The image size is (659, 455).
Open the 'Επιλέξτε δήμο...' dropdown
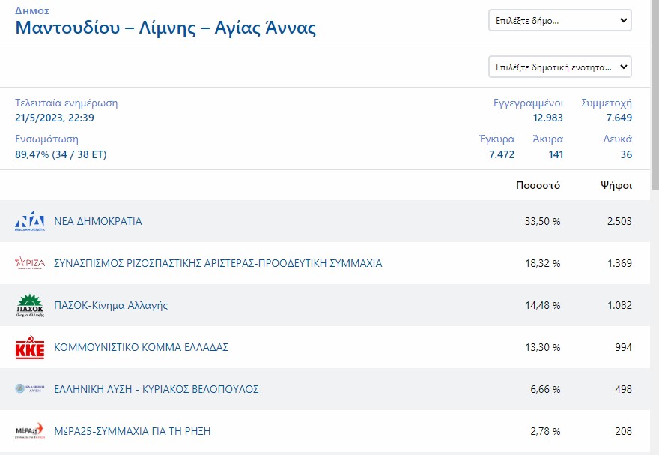559,21
